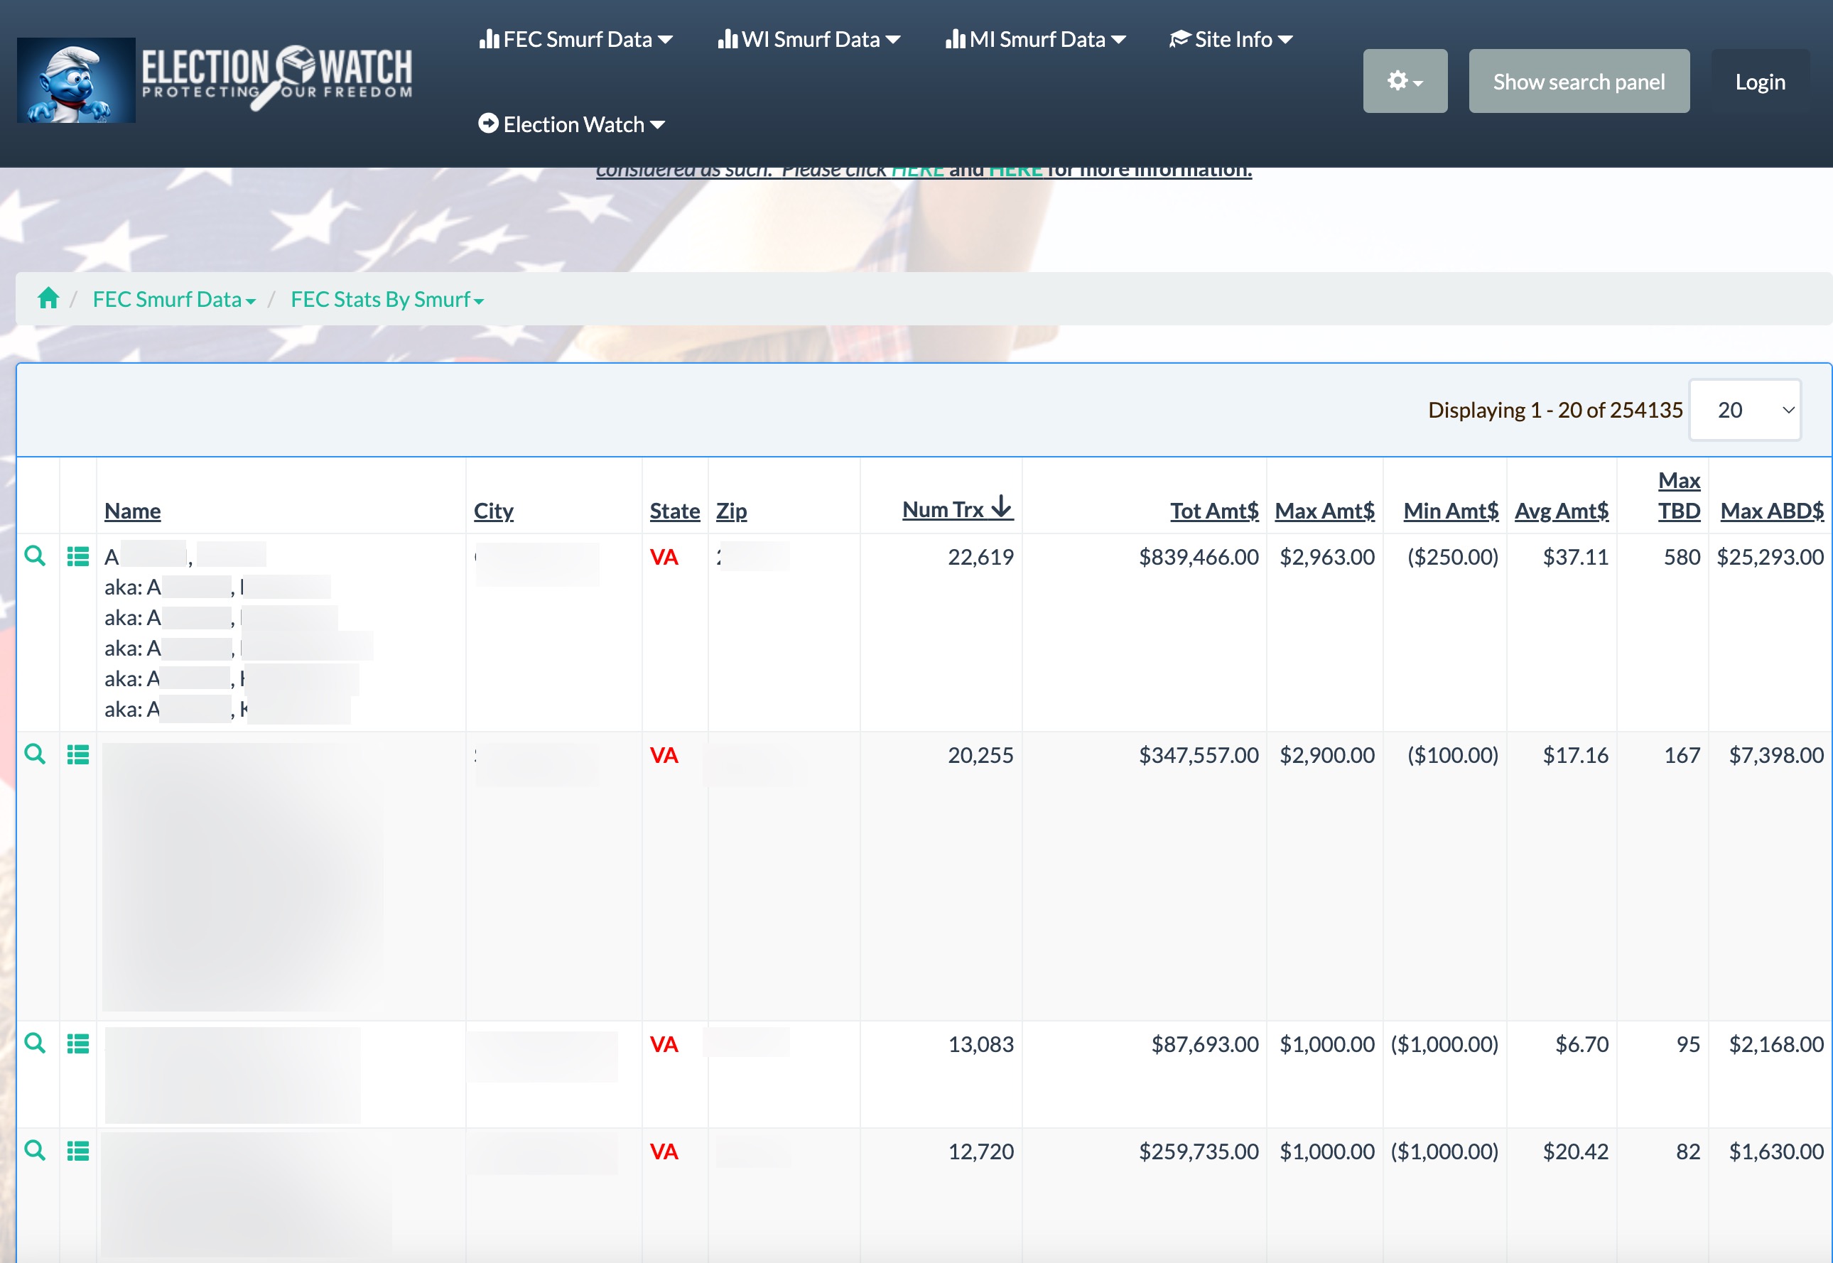Click magnifier icon on 12,720 transactions row
Image resolution: width=1833 pixels, height=1263 pixels.
[x=35, y=1150]
